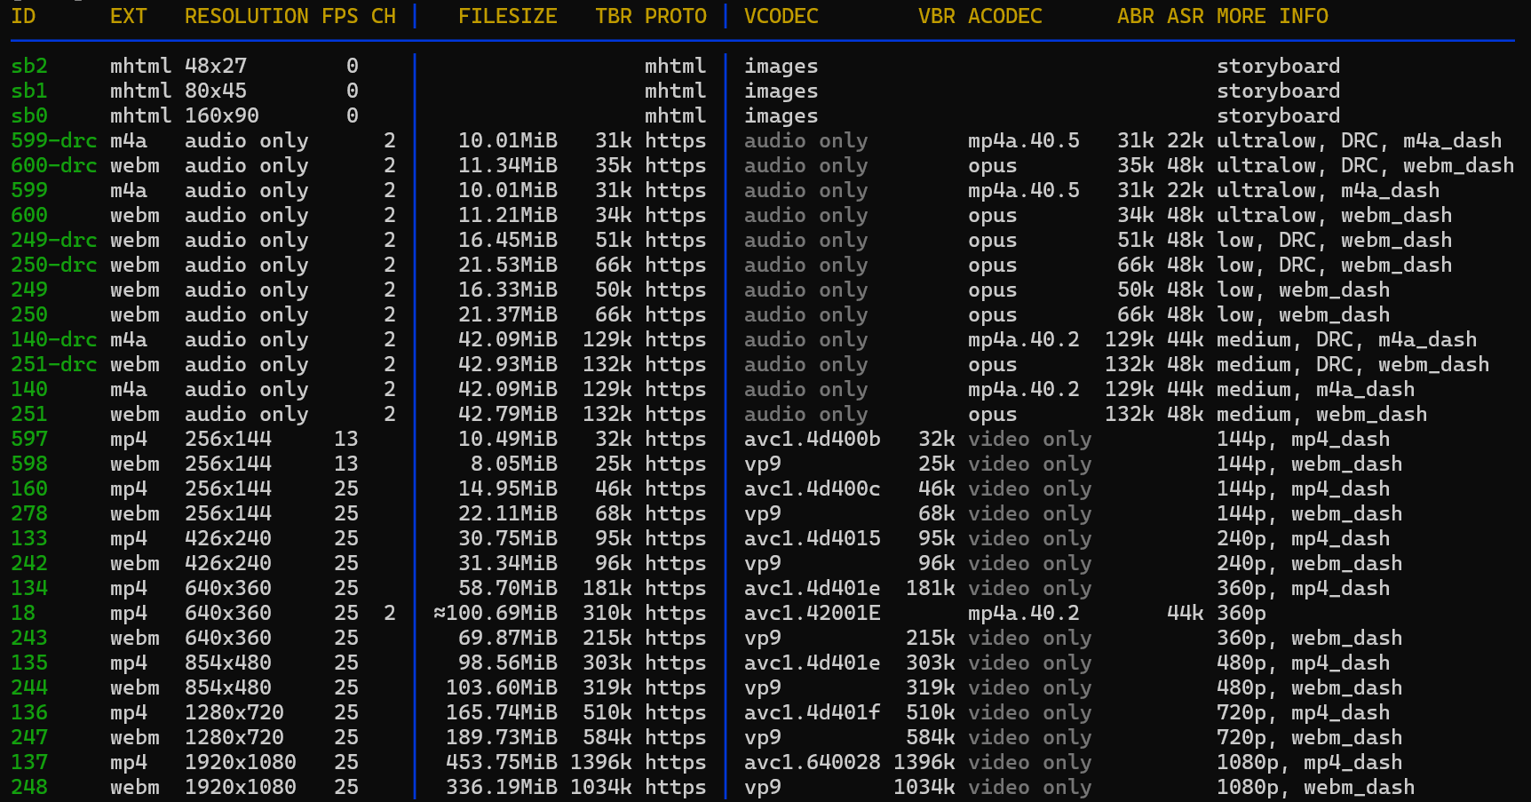Click format ID 160
This screenshot has width=1531, height=802.
coord(29,488)
